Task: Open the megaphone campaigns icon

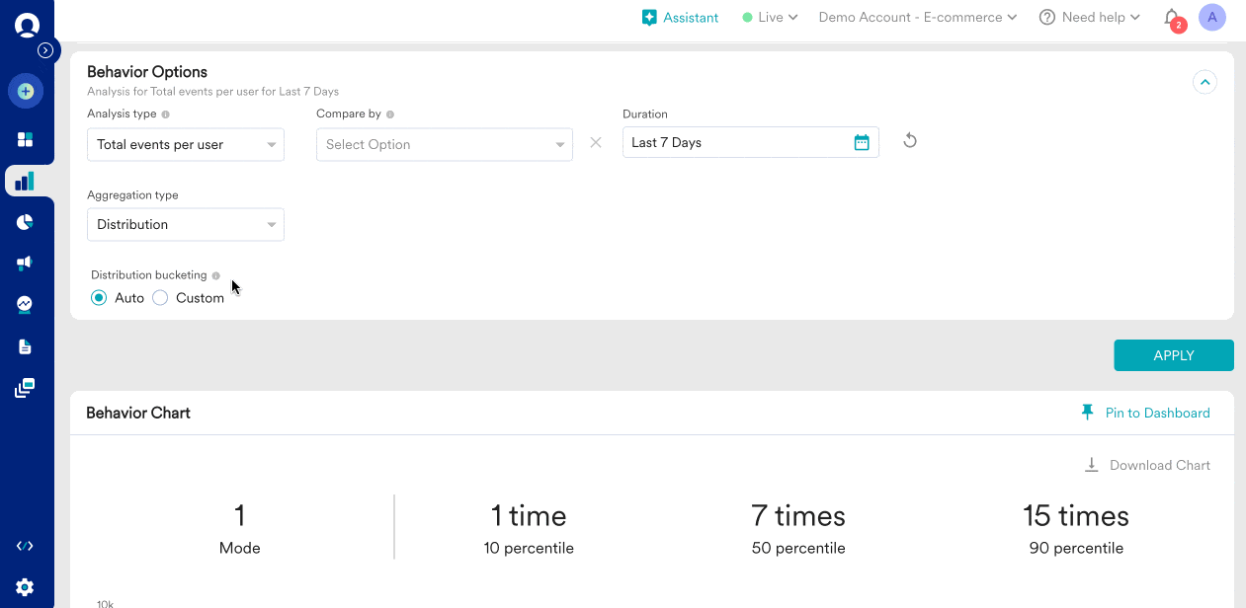Action: (x=26, y=264)
